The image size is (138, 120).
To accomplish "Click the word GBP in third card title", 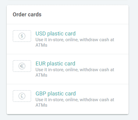I will [x=41, y=94].
